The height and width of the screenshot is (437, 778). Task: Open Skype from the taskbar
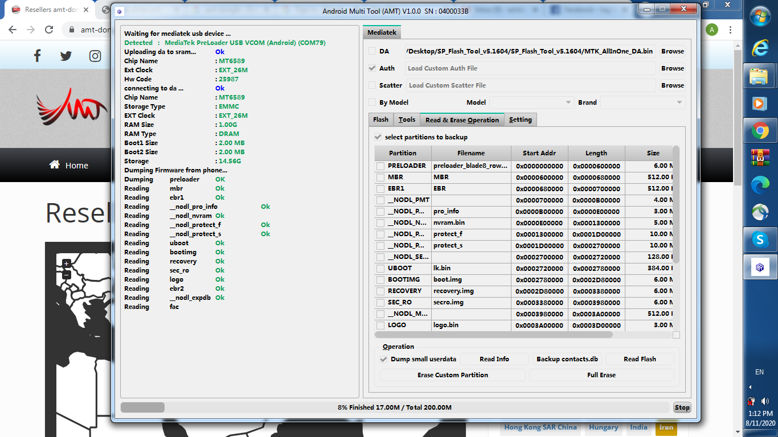(760, 240)
